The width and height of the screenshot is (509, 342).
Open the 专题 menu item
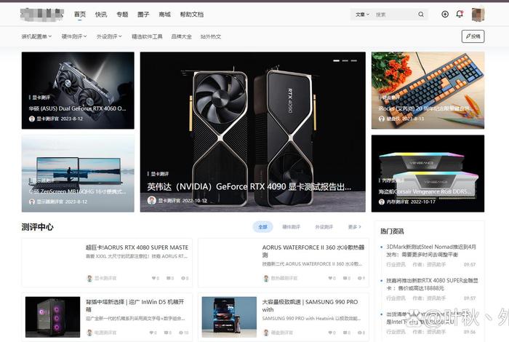[122, 15]
